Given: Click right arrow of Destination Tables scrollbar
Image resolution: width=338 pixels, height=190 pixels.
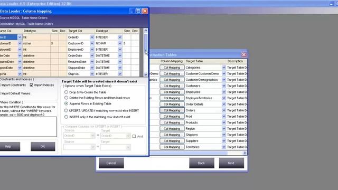Looking at the screenshot, I should tap(245, 153).
